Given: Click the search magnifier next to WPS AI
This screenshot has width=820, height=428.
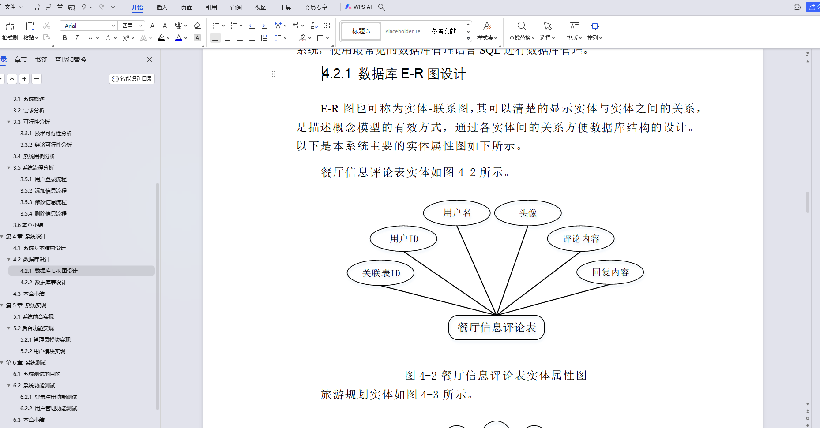Looking at the screenshot, I should [382, 7].
